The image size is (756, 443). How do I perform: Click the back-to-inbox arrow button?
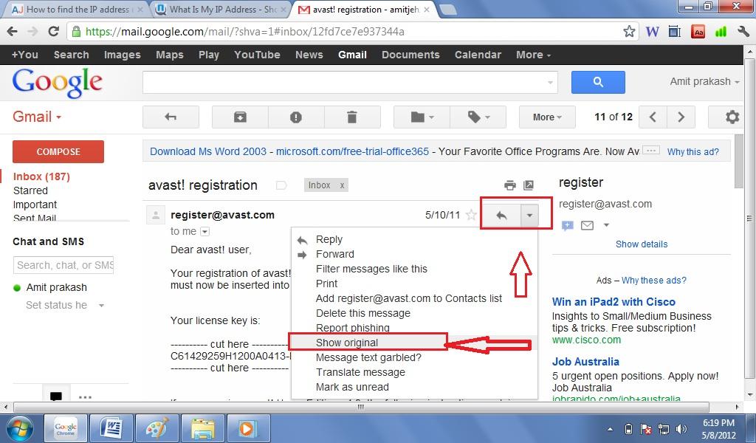coord(171,117)
